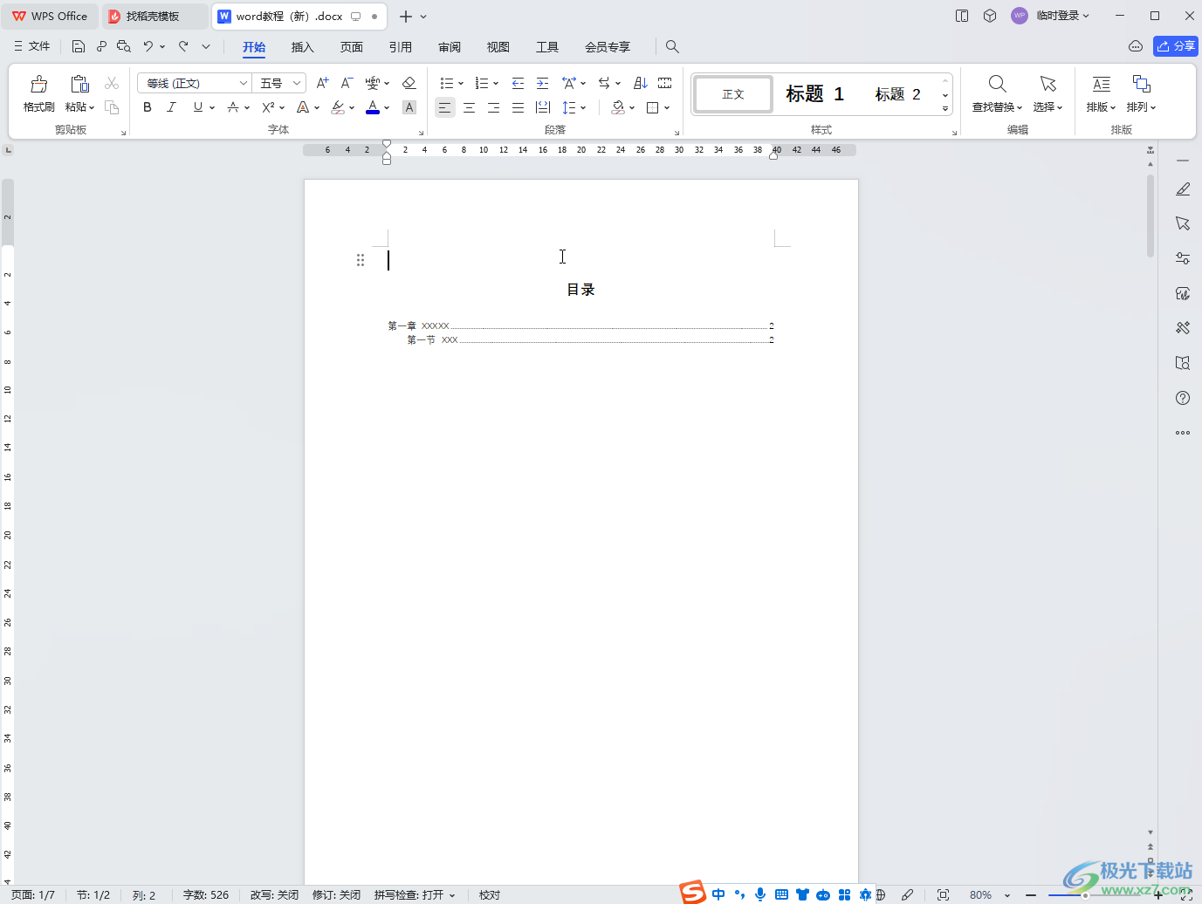Click the zoom slider handle
1202x904 pixels.
1085,895
